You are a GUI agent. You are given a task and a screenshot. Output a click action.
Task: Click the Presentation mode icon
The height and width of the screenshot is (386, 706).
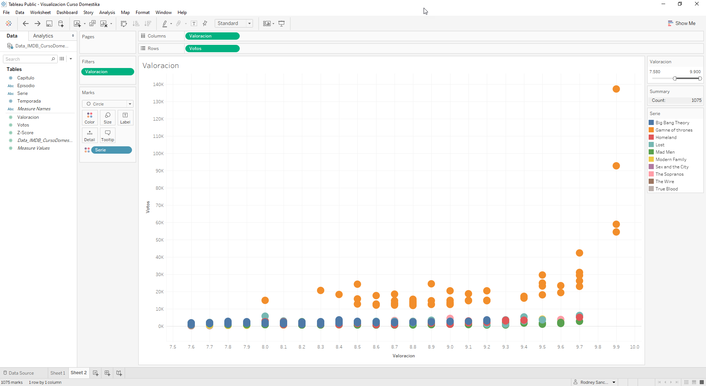[x=282, y=24]
